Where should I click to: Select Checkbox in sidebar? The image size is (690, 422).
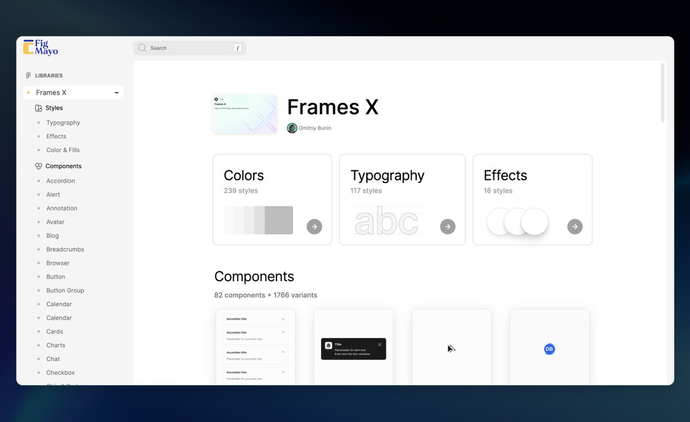pos(60,373)
